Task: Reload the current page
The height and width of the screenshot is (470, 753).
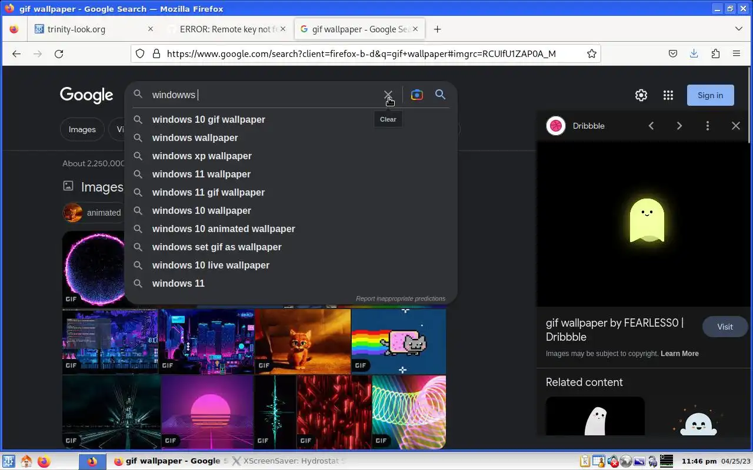Action: [x=59, y=53]
